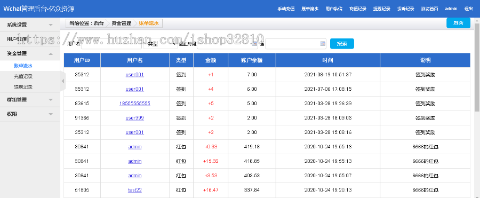The height and width of the screenshot is (198, 480).
Task: Expand the 权限 sidebar section
Action: 30,114
